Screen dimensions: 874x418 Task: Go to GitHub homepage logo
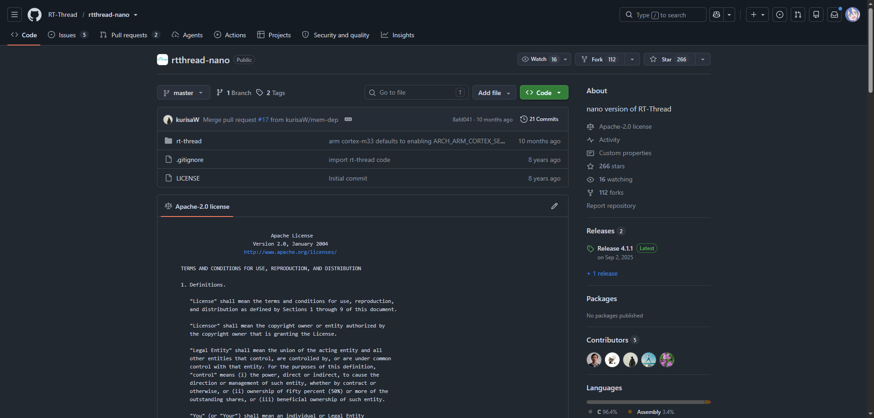pyautogui.click(x=35, y=15)
